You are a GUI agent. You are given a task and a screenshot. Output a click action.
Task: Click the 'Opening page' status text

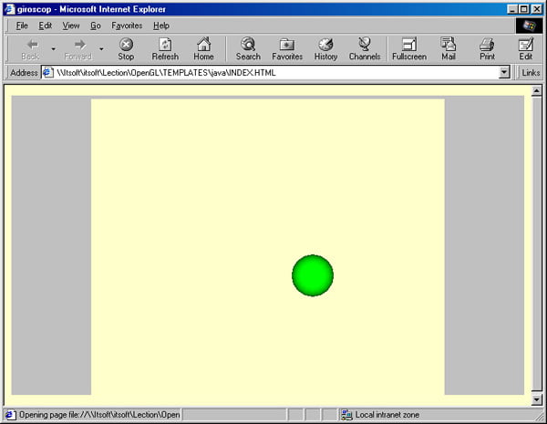click(99, 415)
